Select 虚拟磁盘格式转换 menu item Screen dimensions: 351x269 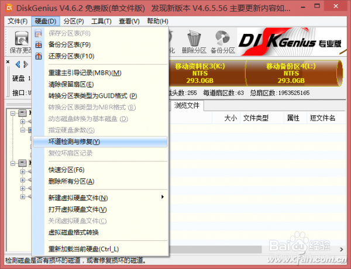click(x=100, y=232)
